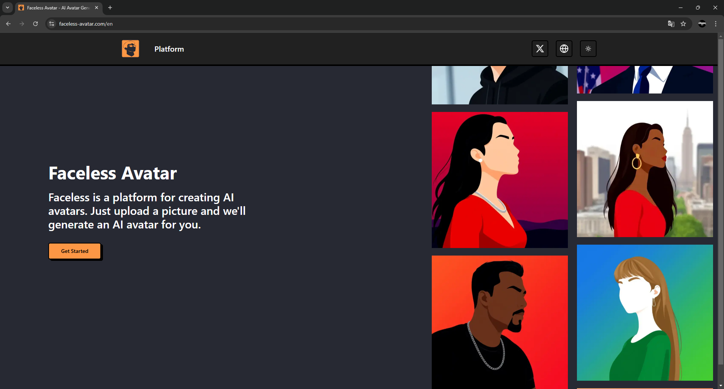Click the Faceless Avatar logo icon
Screen dimensions: 724x389
(130, 49)
